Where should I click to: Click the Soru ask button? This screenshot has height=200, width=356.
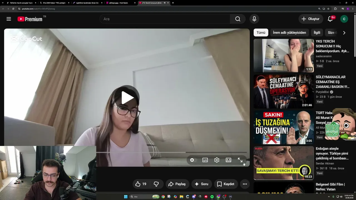coord(201,184)
